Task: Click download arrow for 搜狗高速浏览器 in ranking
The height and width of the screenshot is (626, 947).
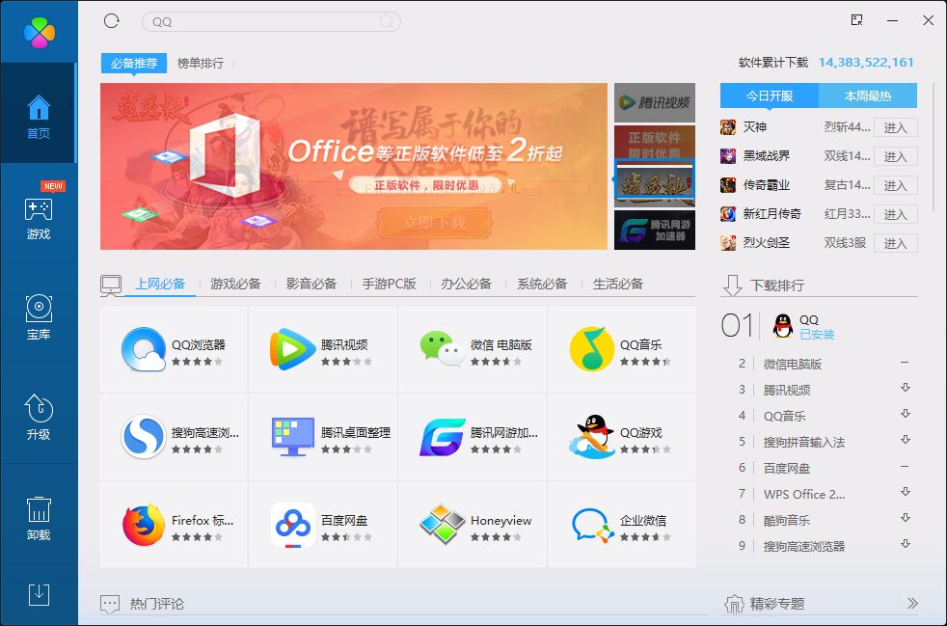Action: 905,544
